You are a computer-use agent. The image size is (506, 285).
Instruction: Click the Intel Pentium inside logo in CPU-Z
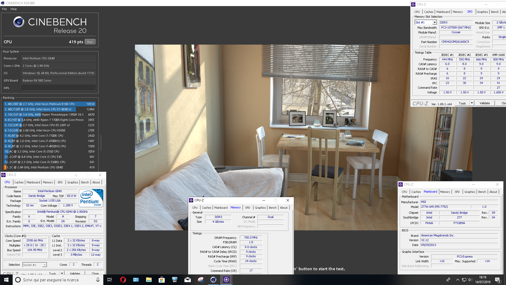pyautogui.click(x=91, y=198)
